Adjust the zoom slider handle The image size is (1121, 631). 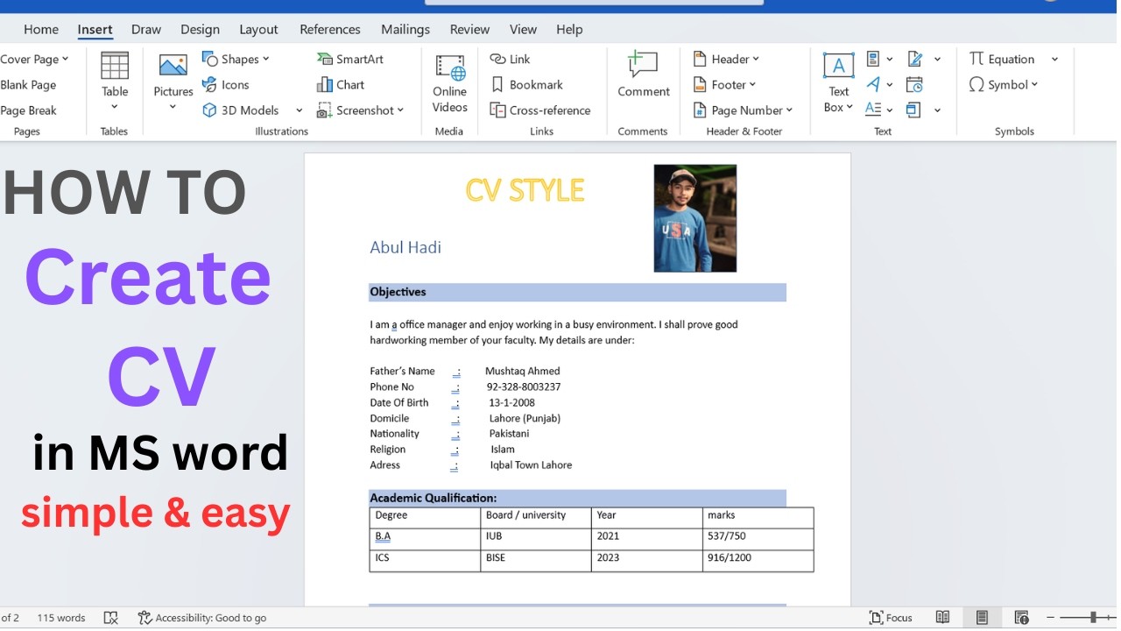[1093, 618]
